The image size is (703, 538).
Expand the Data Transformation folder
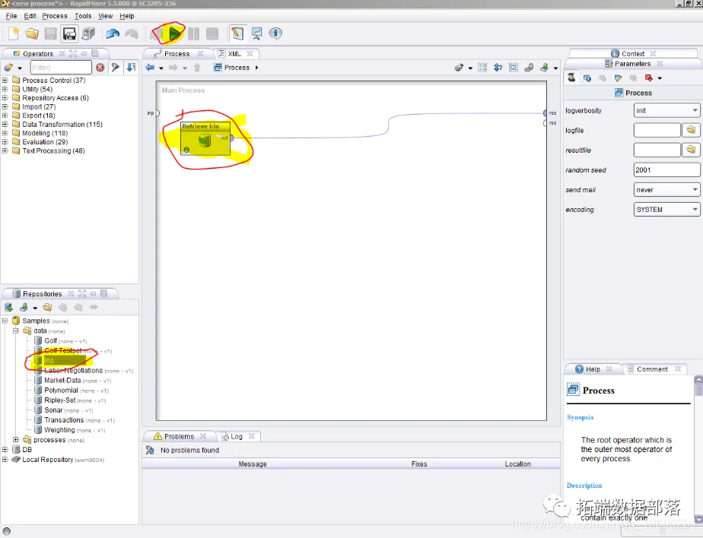coord(5,124)
